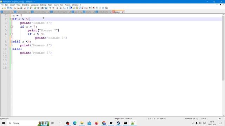Click the Close All toolbar icon
Screen dimensions: 225x126
[18, 8]
